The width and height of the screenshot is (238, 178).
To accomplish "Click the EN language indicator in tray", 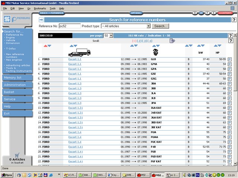I will [x=197, y=175].
